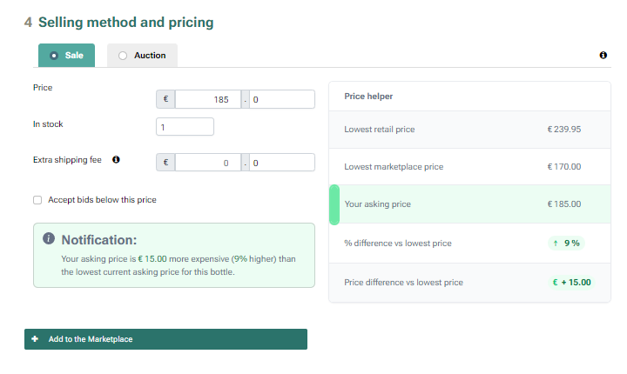This screenshot has width=627, height=374.
Task: Click the Extra shipping fee euro field
Action: [x=207, y=163]
